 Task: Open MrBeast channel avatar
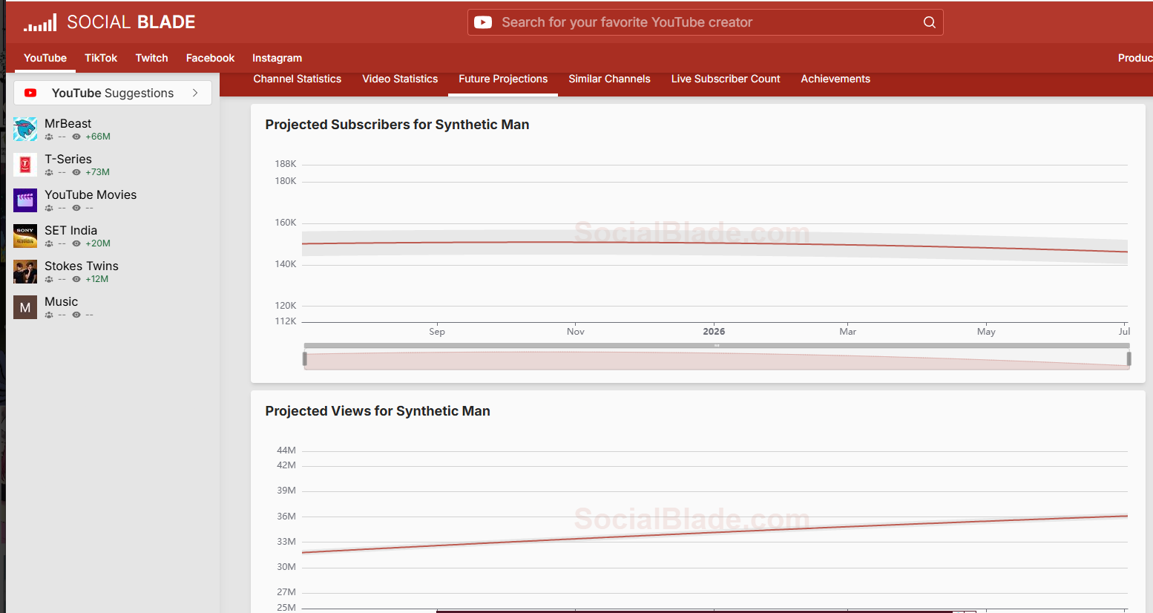(25, 129)
